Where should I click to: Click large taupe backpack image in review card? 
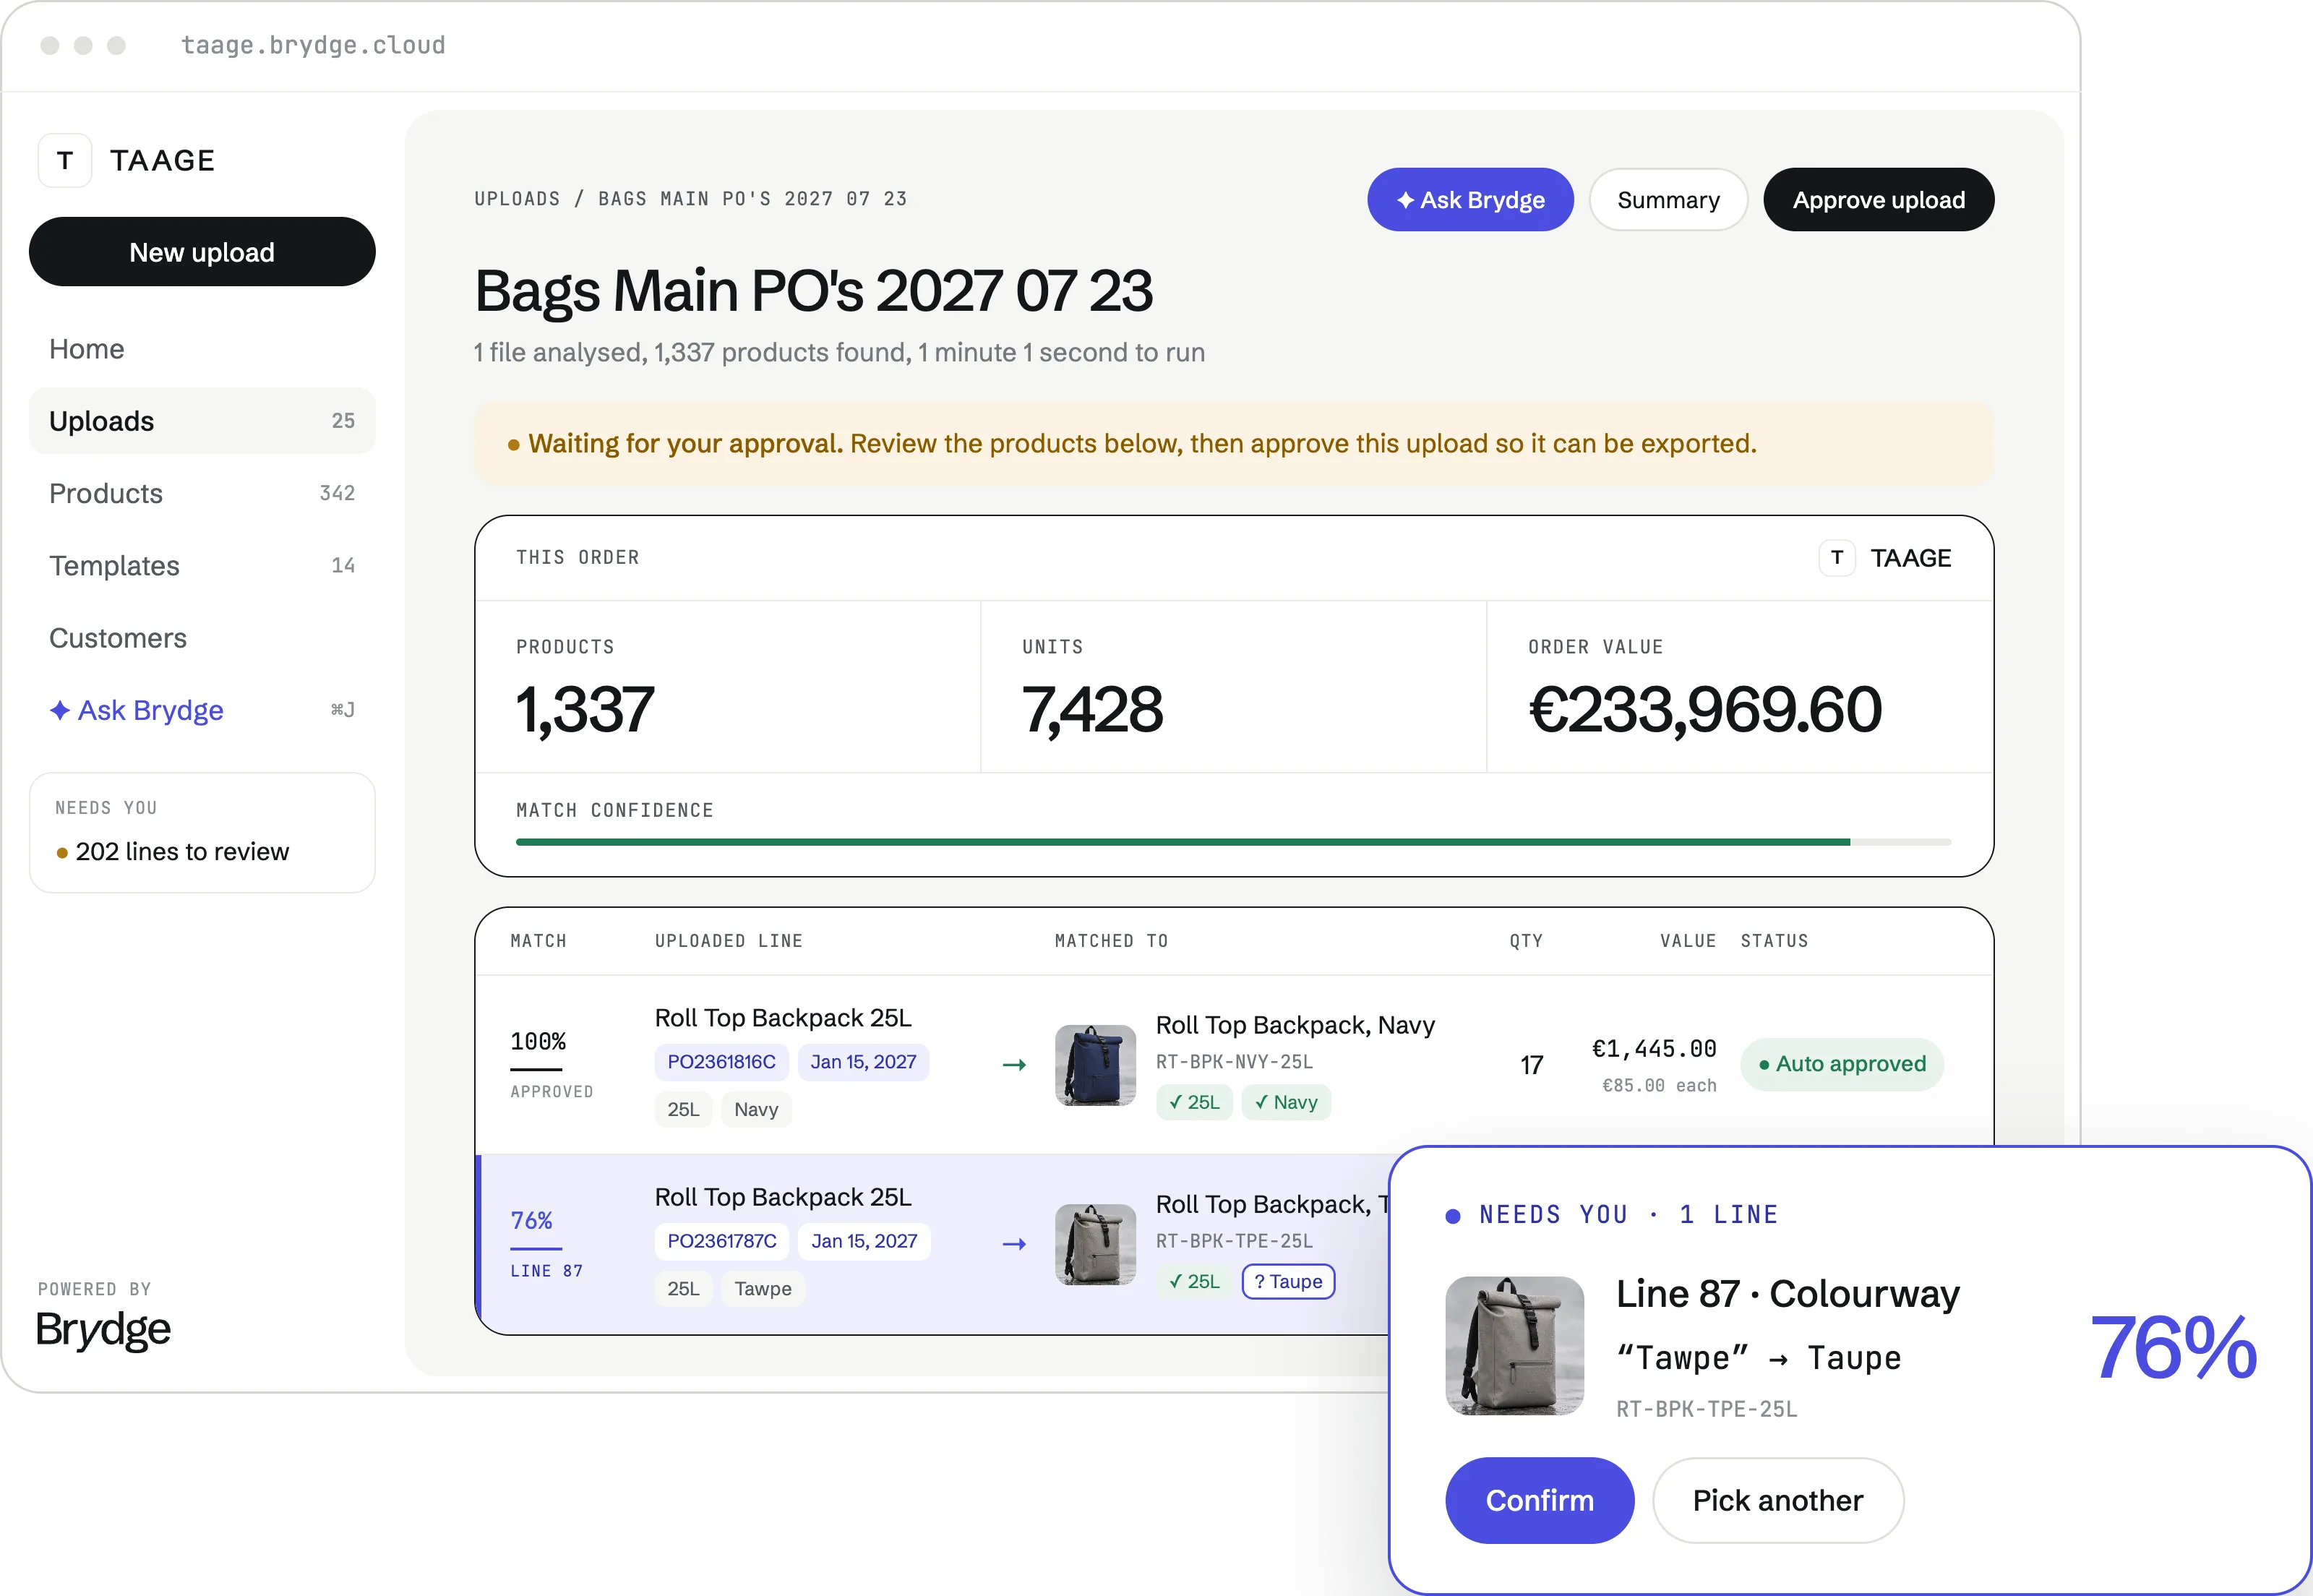[x=1514, y=1345]
